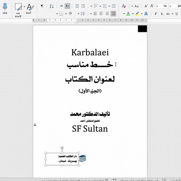Click the Dictate microphone icon
The image size is (181, 181).
point(5,7)
